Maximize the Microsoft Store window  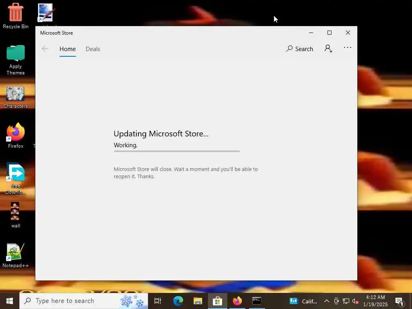tap(330, 33)
